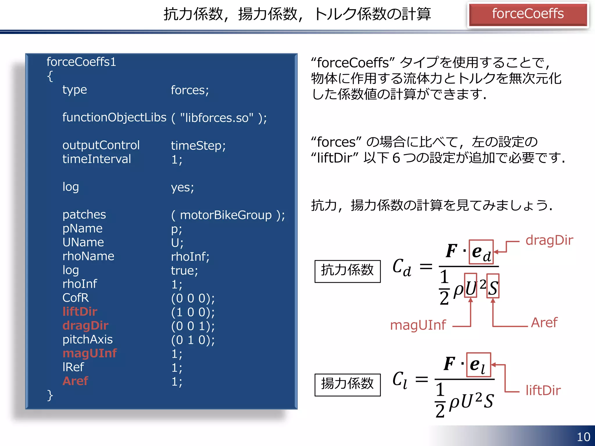Viewport: 595px width, 446px height.
Task: Click the 'CofR' keyword
Action: pyautogui.click(x=76, y=298)
